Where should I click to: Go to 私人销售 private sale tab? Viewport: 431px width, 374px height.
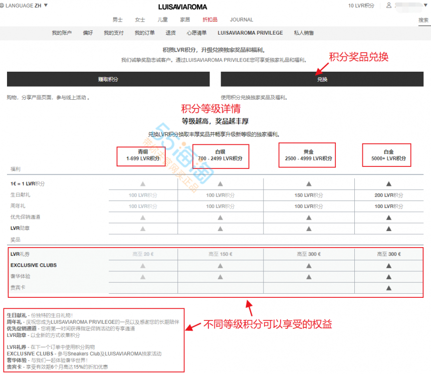(x=304, y=33)
